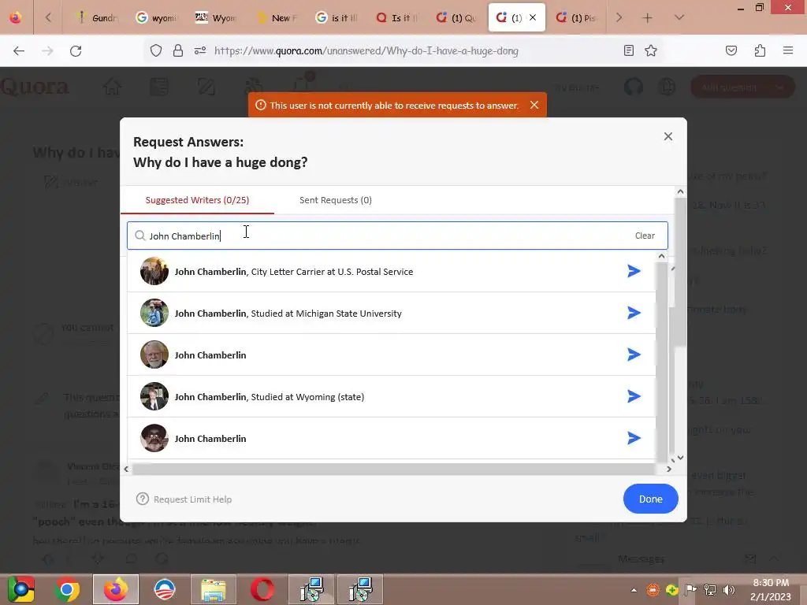The image size is (807, 605).
Task: Reload the page
Action: [76, 51]
